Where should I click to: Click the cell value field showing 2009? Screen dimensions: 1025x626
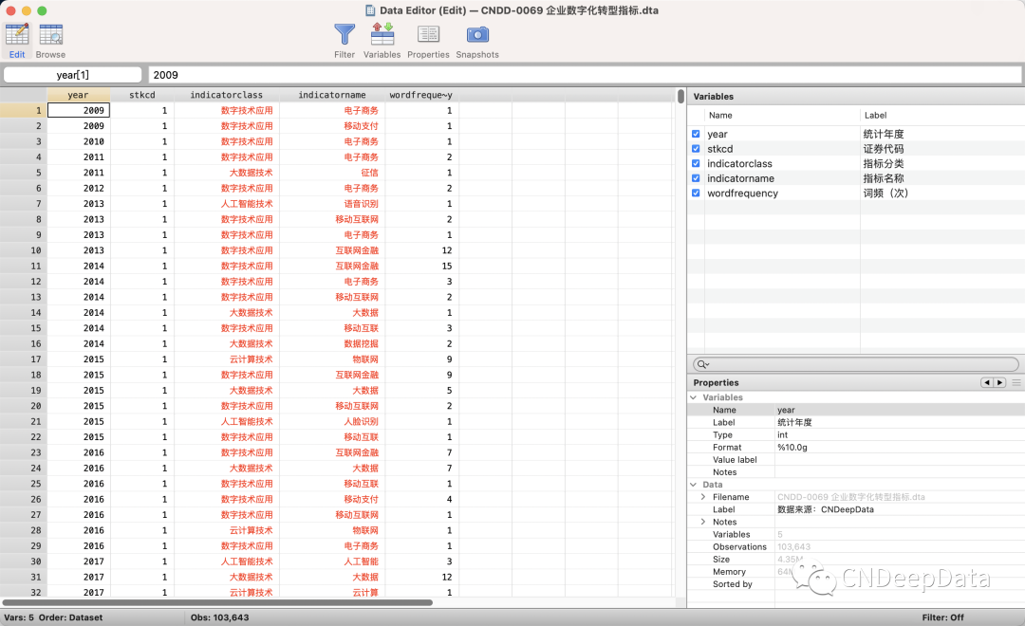click(x=585, y=75)
